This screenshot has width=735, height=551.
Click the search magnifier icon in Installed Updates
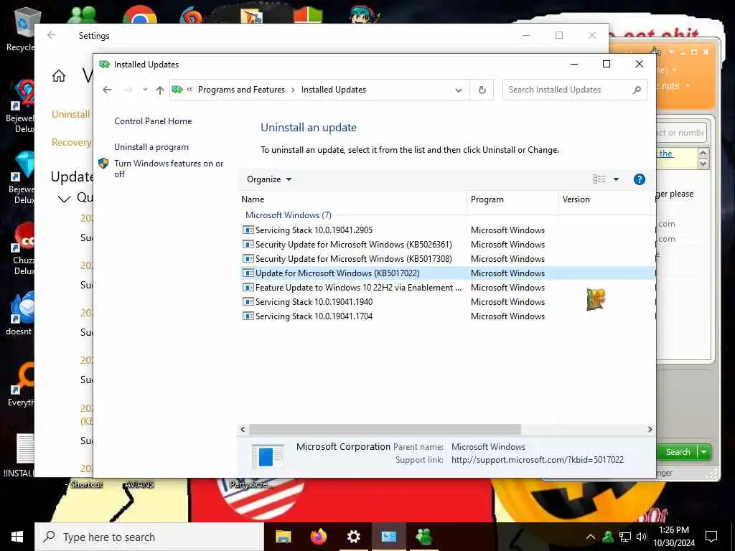(x=637, y=90)
